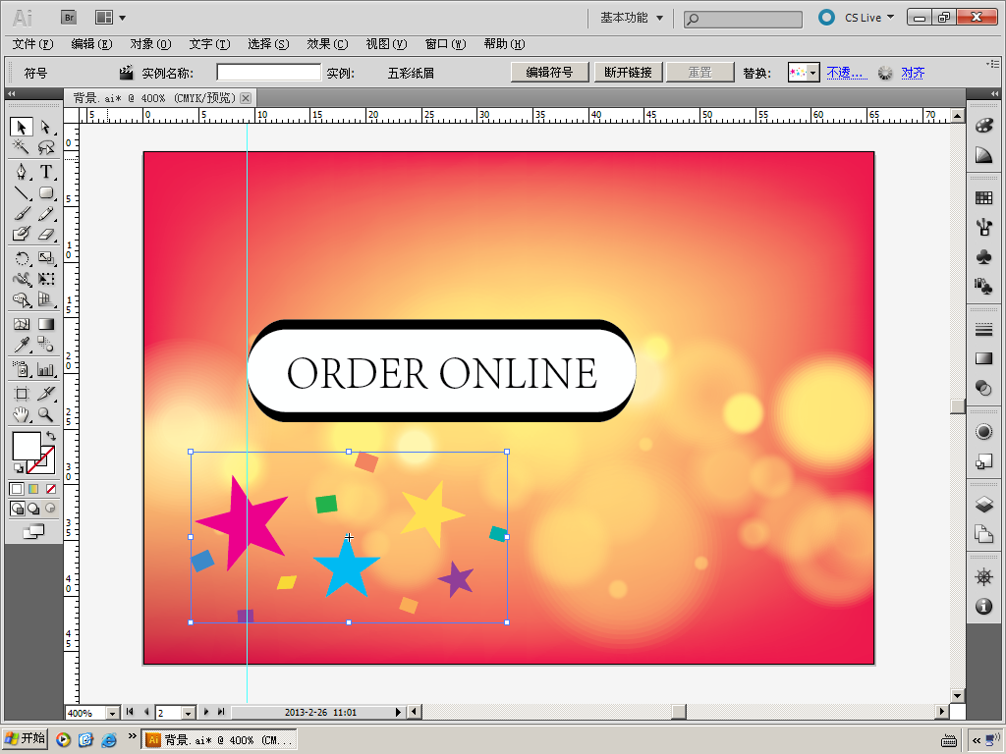Open the 不透... opacity link
Viewport: 1006px width, 754px height.
tap(847, 73)
